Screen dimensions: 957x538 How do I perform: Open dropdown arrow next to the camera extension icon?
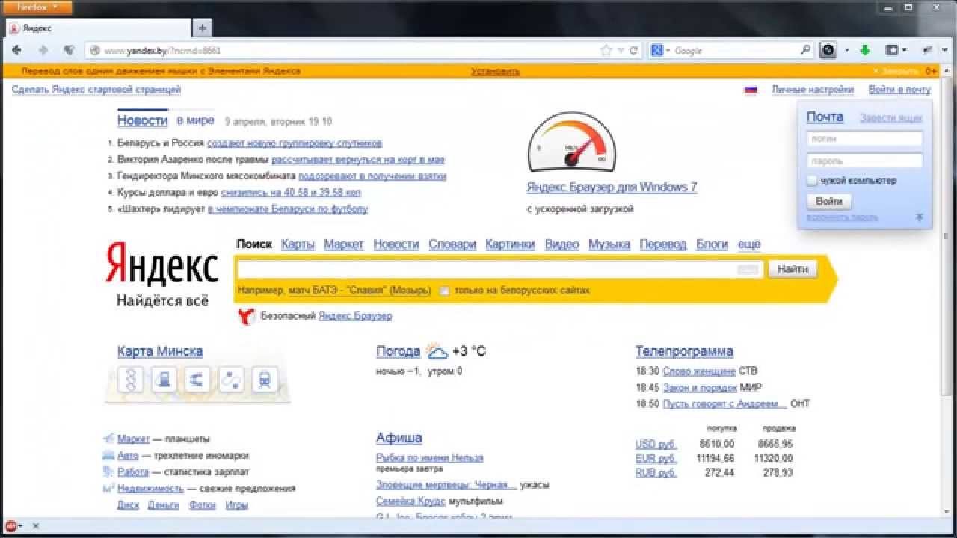(x=847, y=51)
